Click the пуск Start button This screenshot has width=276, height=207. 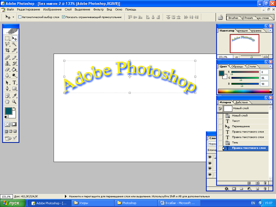[x=13, y=203]
